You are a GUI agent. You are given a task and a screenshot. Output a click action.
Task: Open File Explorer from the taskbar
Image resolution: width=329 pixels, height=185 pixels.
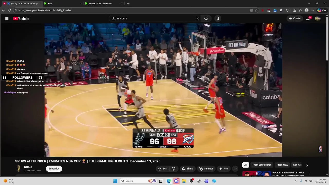[184, 181]
